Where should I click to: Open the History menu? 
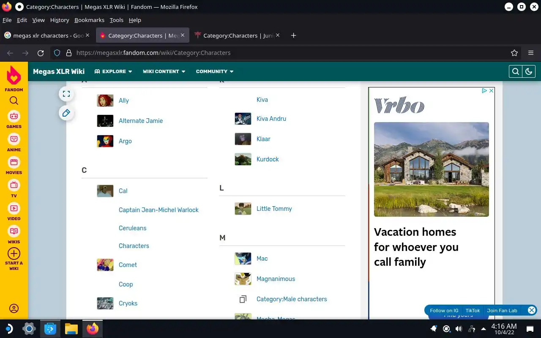[x=60, y=20]
